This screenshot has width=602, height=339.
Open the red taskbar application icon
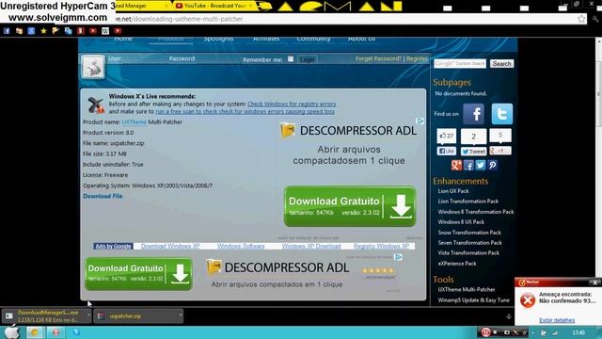pyautogui.click(x=55, y=332)
